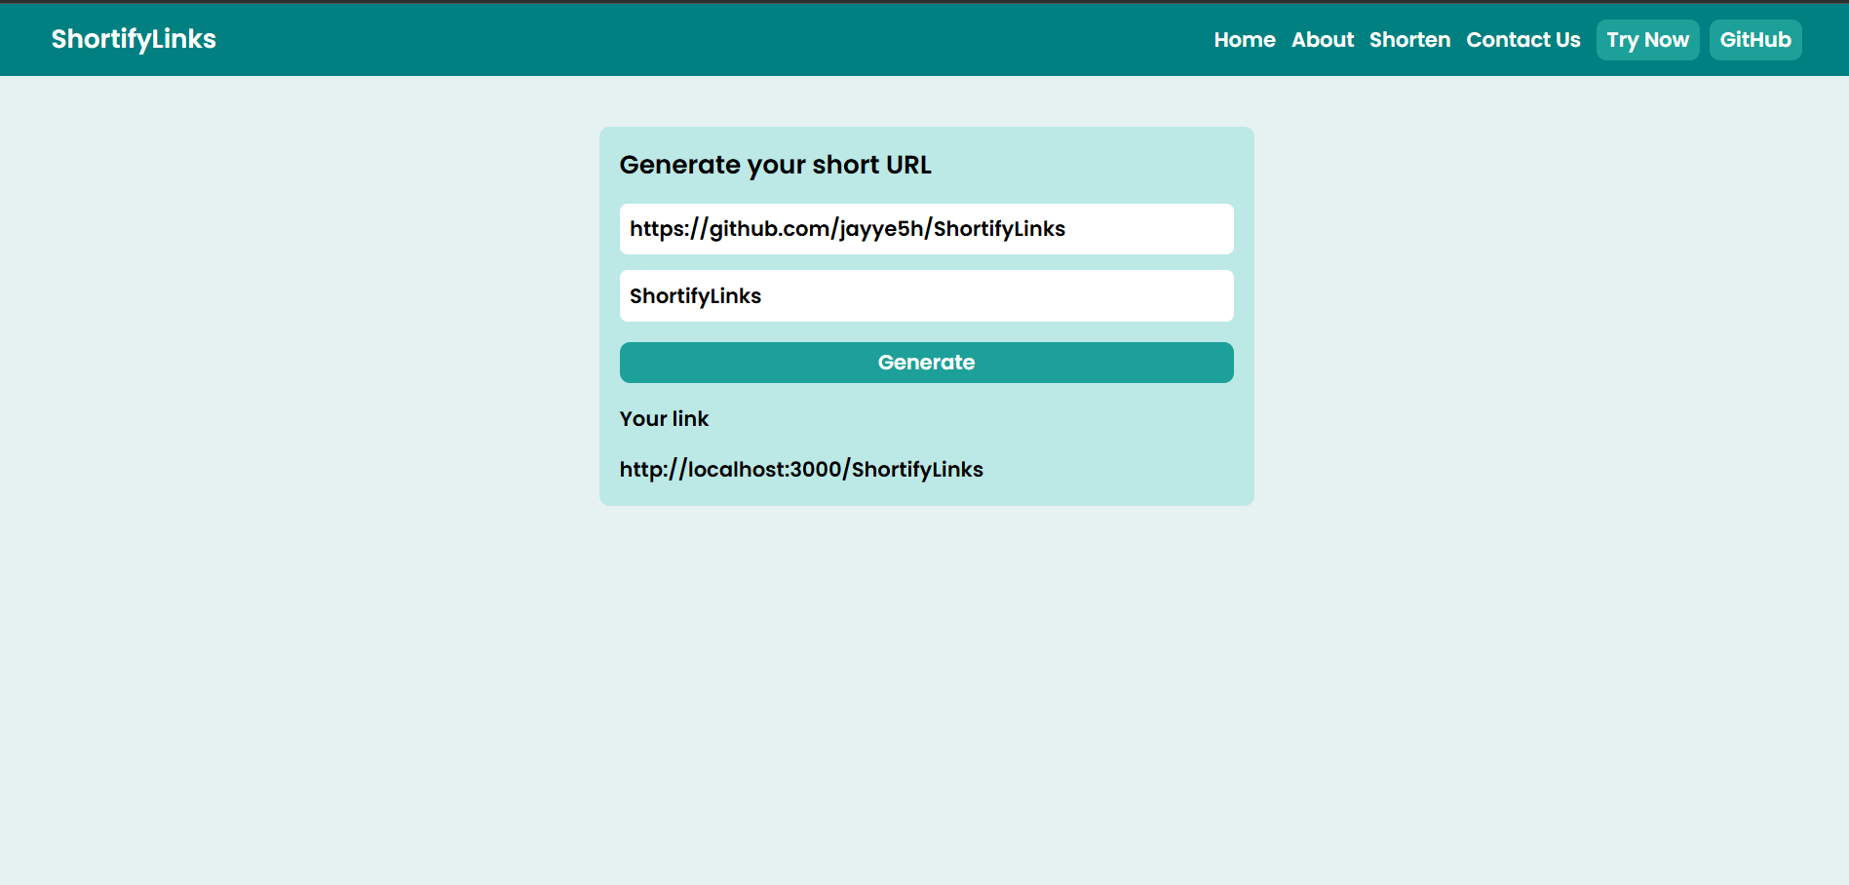Select Home from the top navigation

pyautogui.click(x=1244, y=39)
